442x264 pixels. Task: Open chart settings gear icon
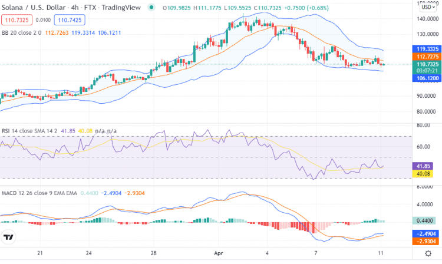coord(428,253)
